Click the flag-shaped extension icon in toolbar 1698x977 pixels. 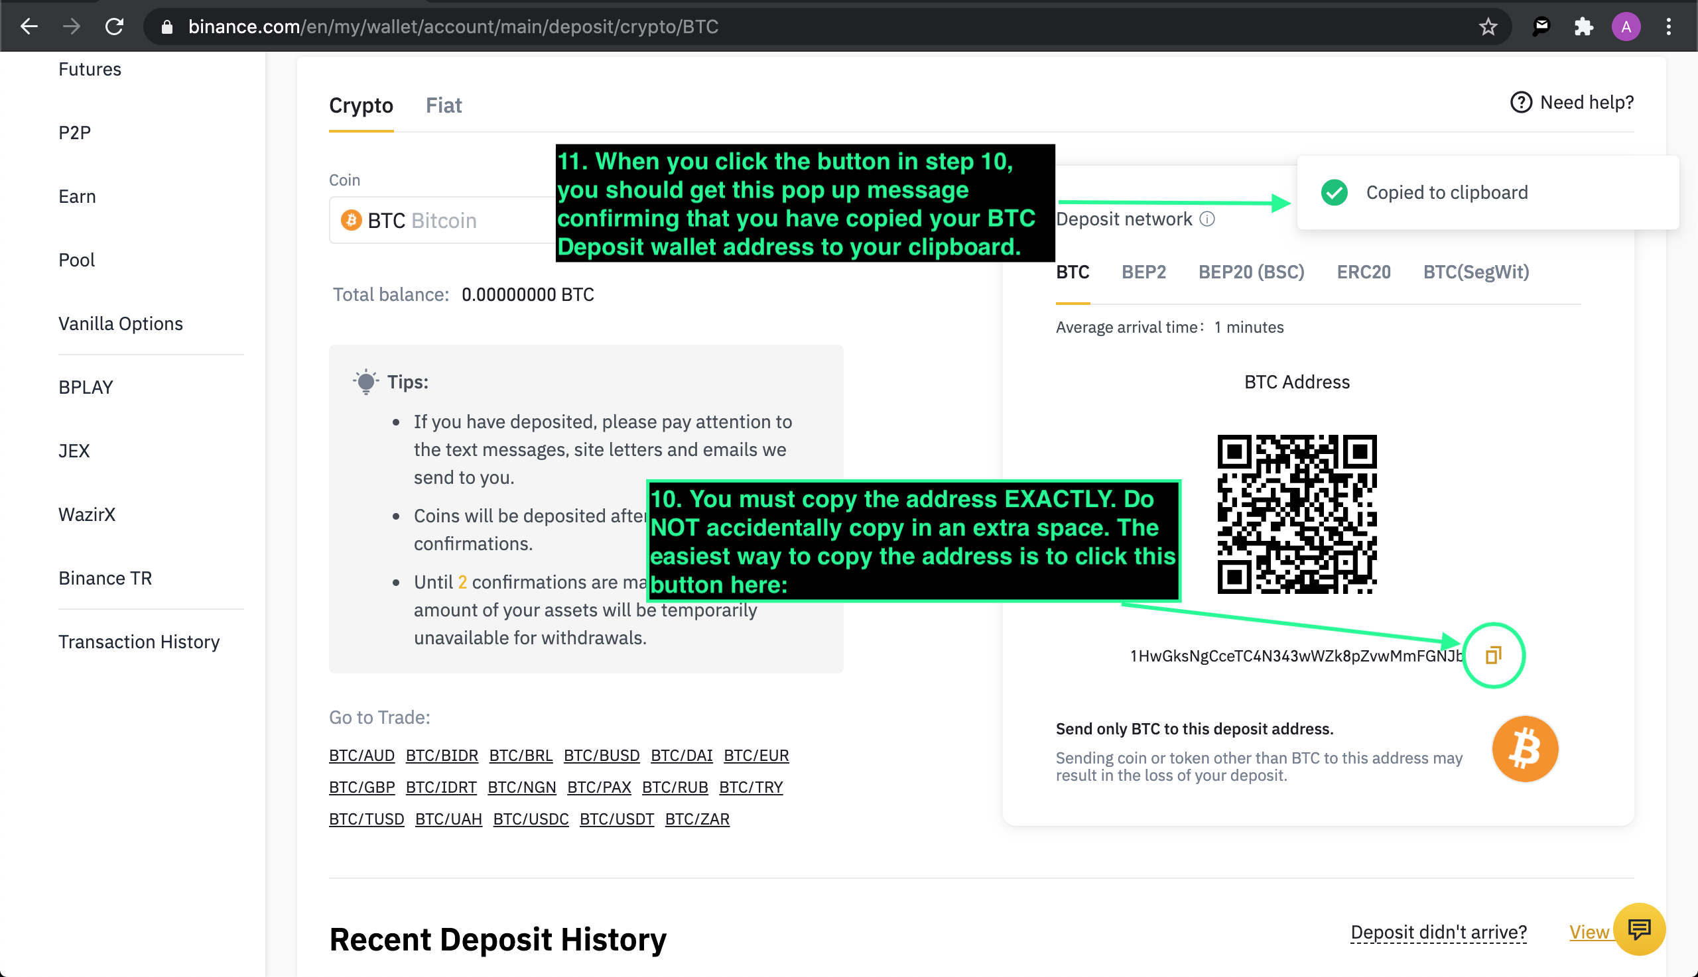(x=1541, y=26)
